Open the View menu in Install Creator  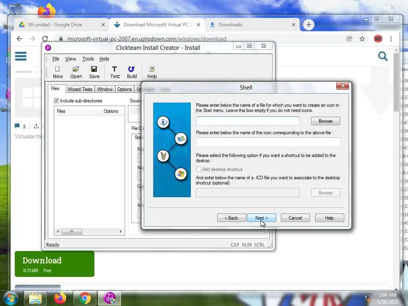tap(71, 59)
